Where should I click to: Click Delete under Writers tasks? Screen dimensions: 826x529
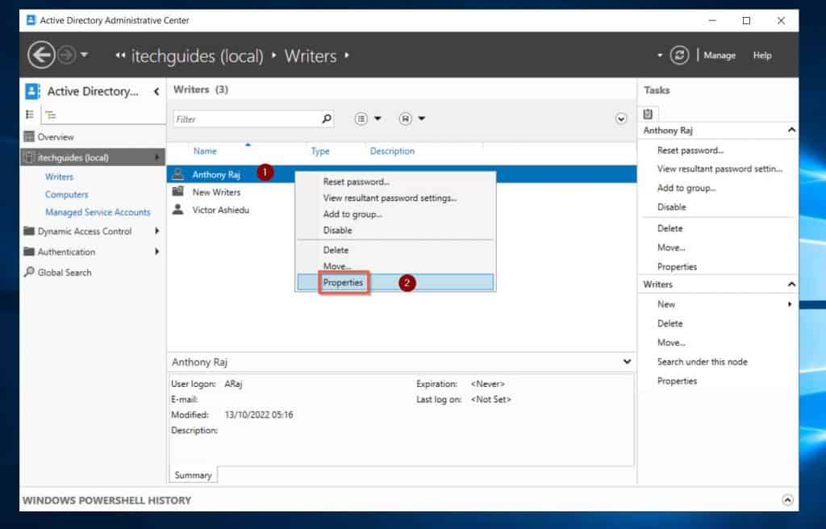point(670,323)
